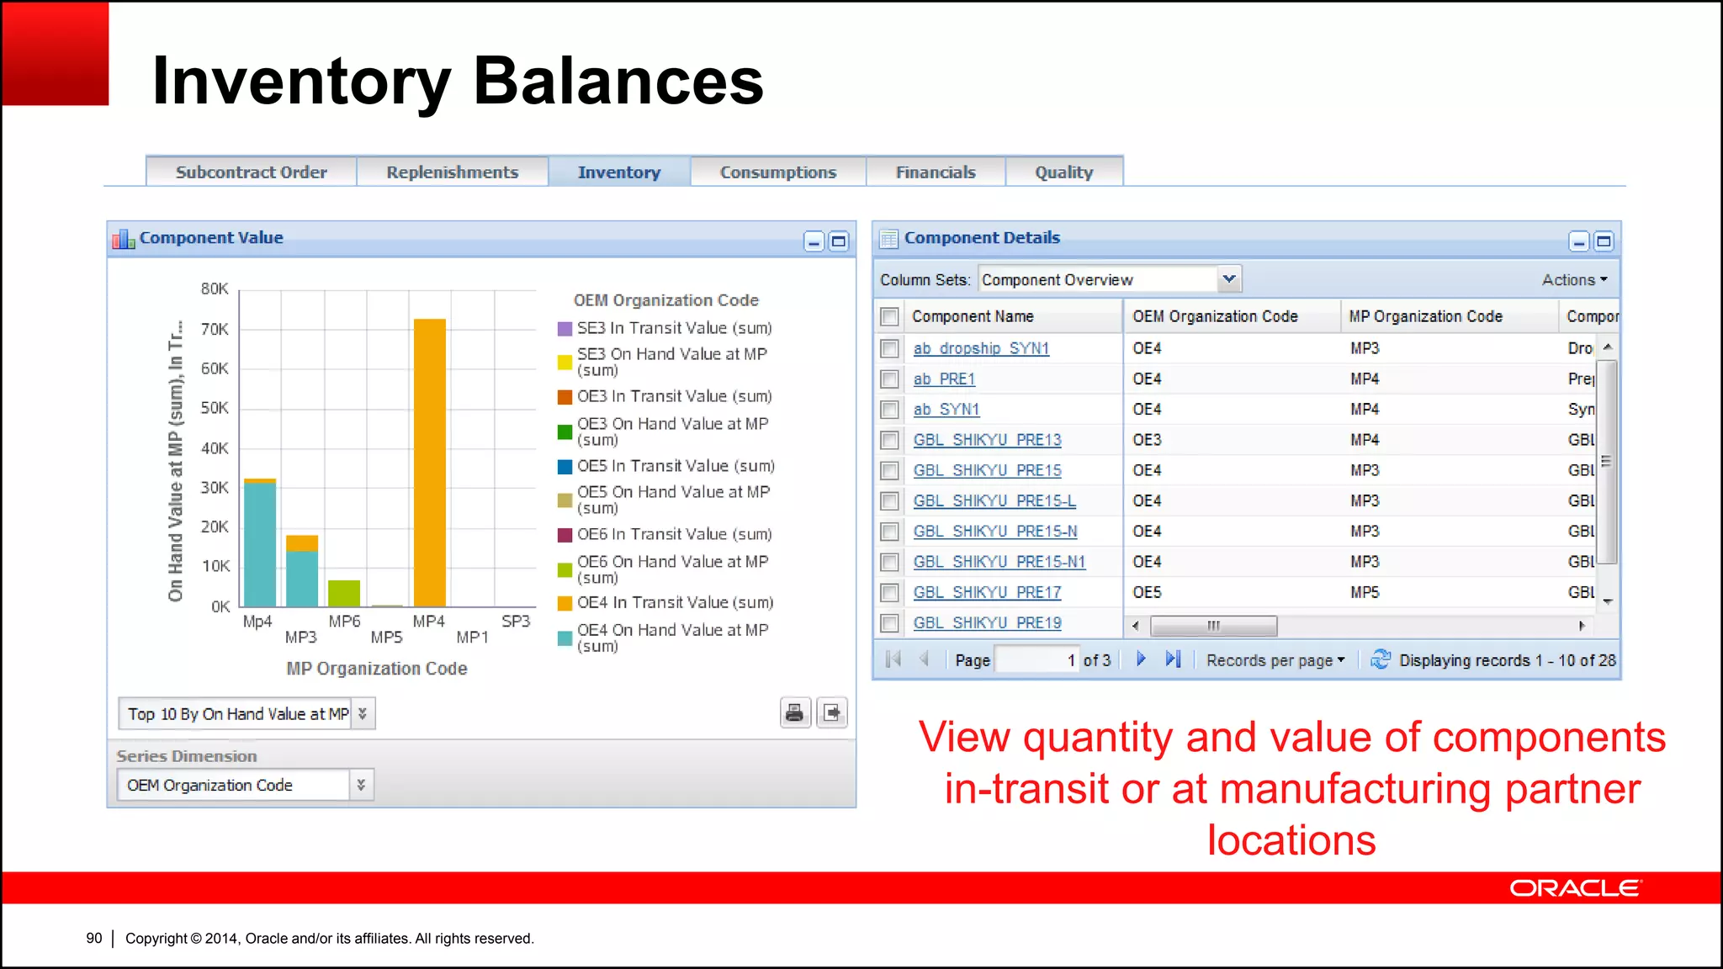Click the OE3 On Hand Value legend swatch
This screenshot has width=1723, height=969.
pos(565,432)
